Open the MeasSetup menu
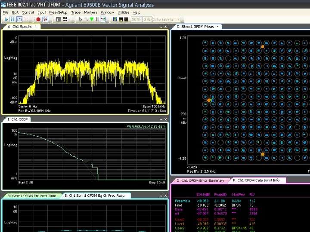The width and height of the screenshot is (310, 232). [x=58, y=12]
